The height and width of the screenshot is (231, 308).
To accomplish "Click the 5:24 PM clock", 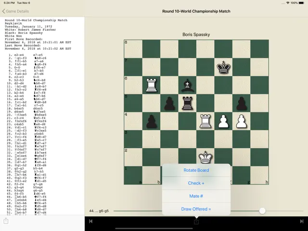I will click(x=9, y=3).
